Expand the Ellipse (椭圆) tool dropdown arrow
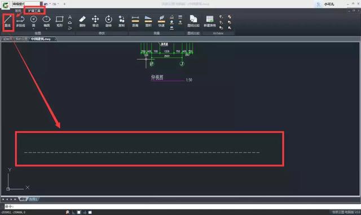The image size is (361, 215). [x=46, y=29]
